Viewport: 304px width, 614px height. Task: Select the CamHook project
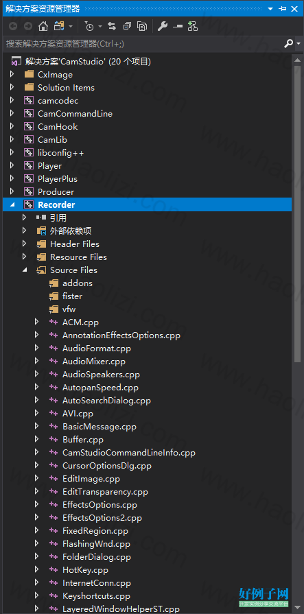pyautogui.click(x=58, y=126)
